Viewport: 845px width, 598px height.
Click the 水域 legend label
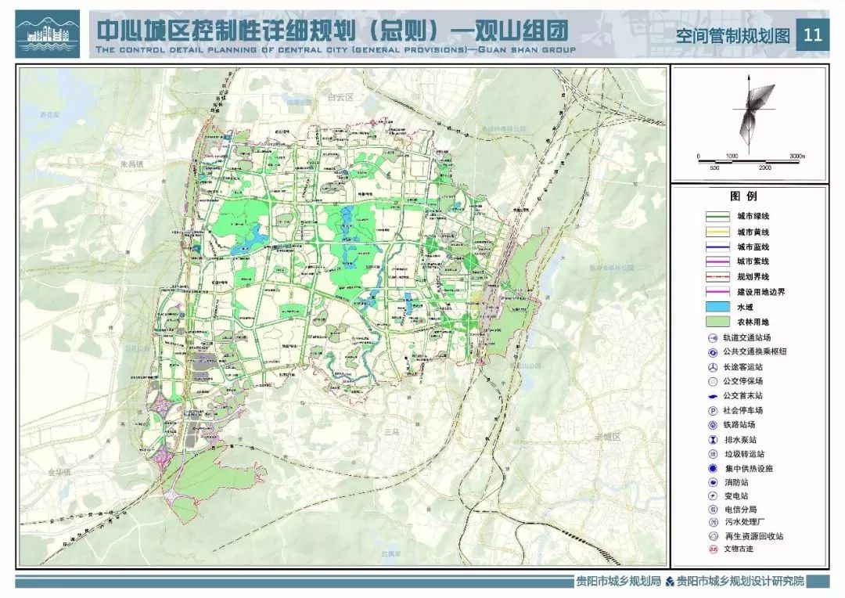746,308
